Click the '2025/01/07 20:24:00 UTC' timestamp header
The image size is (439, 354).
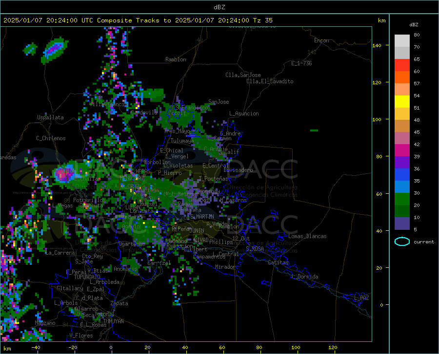48,20
